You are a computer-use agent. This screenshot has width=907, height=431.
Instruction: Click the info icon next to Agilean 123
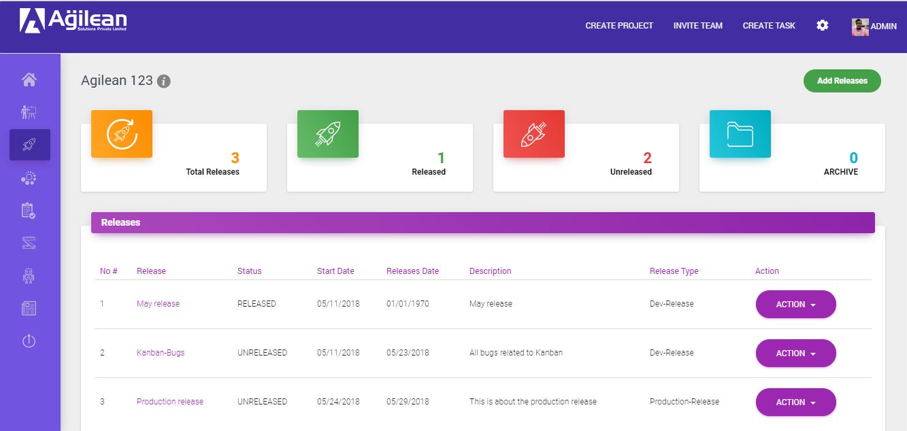[x=162, y=80]
